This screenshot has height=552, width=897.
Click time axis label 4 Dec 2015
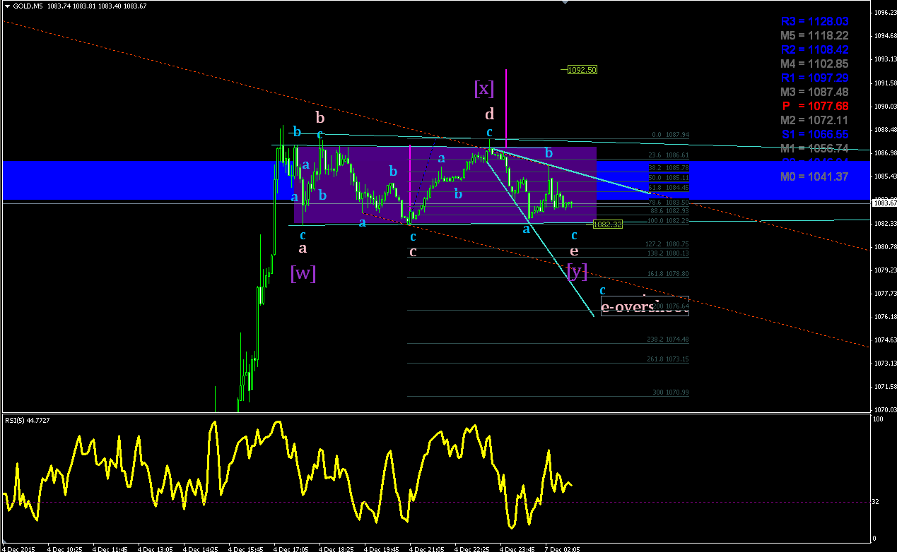(x=18, y=548)
